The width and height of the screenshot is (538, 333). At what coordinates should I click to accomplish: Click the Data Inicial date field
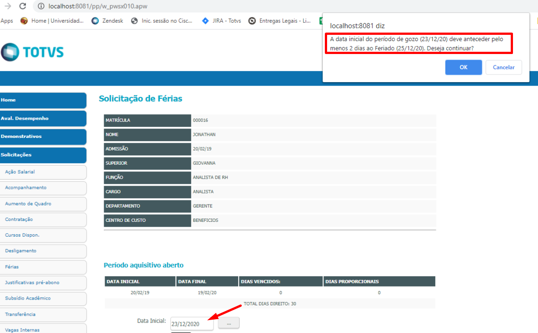click(x=192, y=324)
